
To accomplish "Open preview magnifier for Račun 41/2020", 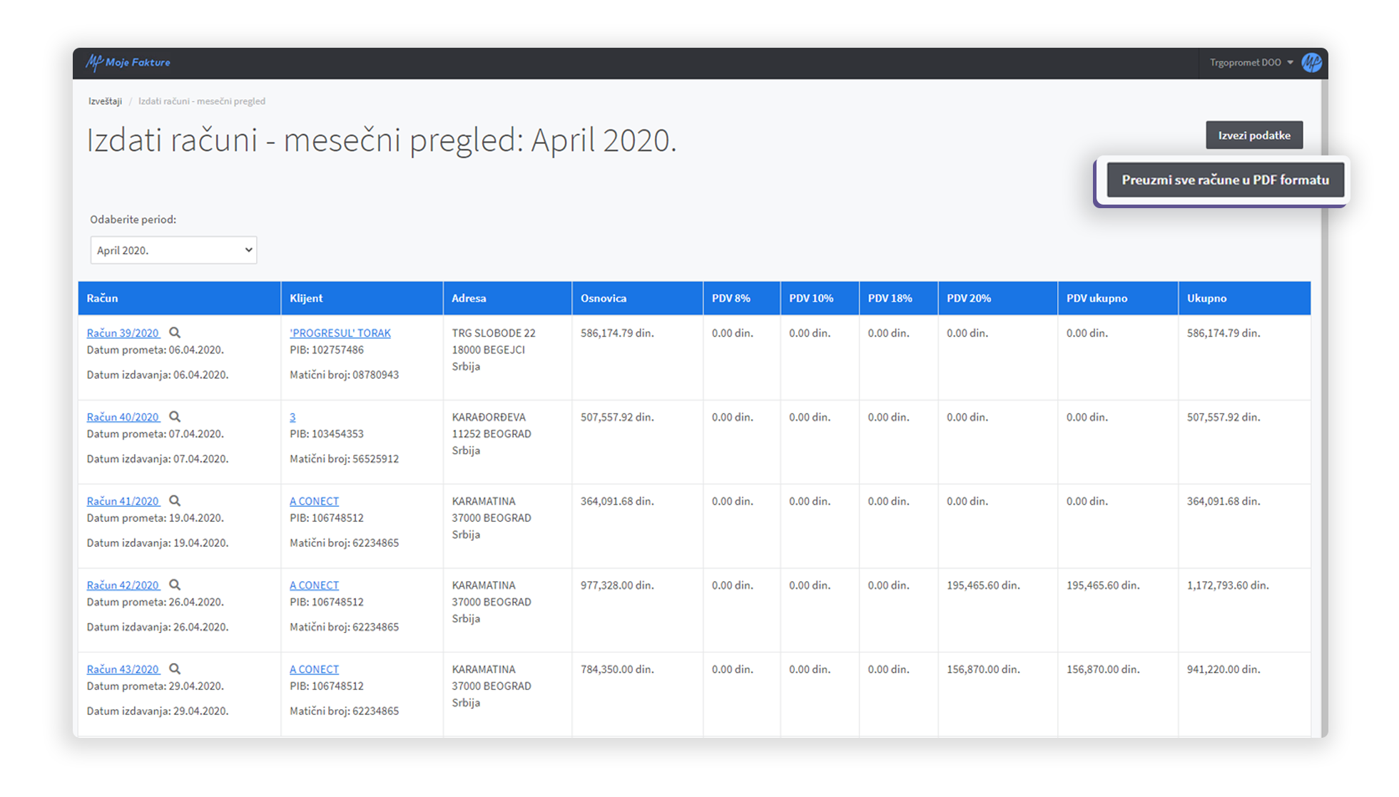I will click(x=175, y=501).
